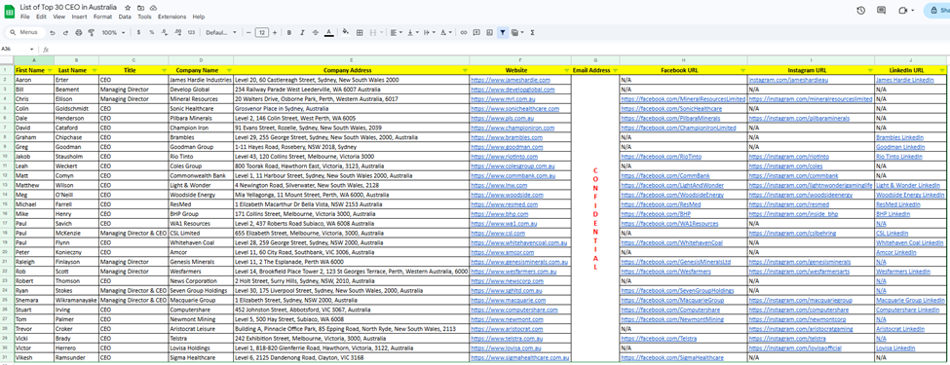Open the text color picker
The height and width of the screenshot is (365, 950).
[328, 32]
